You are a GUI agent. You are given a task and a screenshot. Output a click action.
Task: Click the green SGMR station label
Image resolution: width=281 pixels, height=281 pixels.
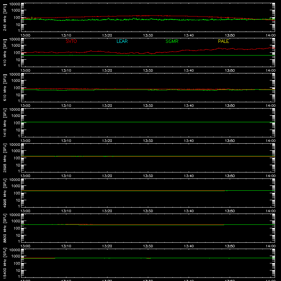click(x=172, y=41)
